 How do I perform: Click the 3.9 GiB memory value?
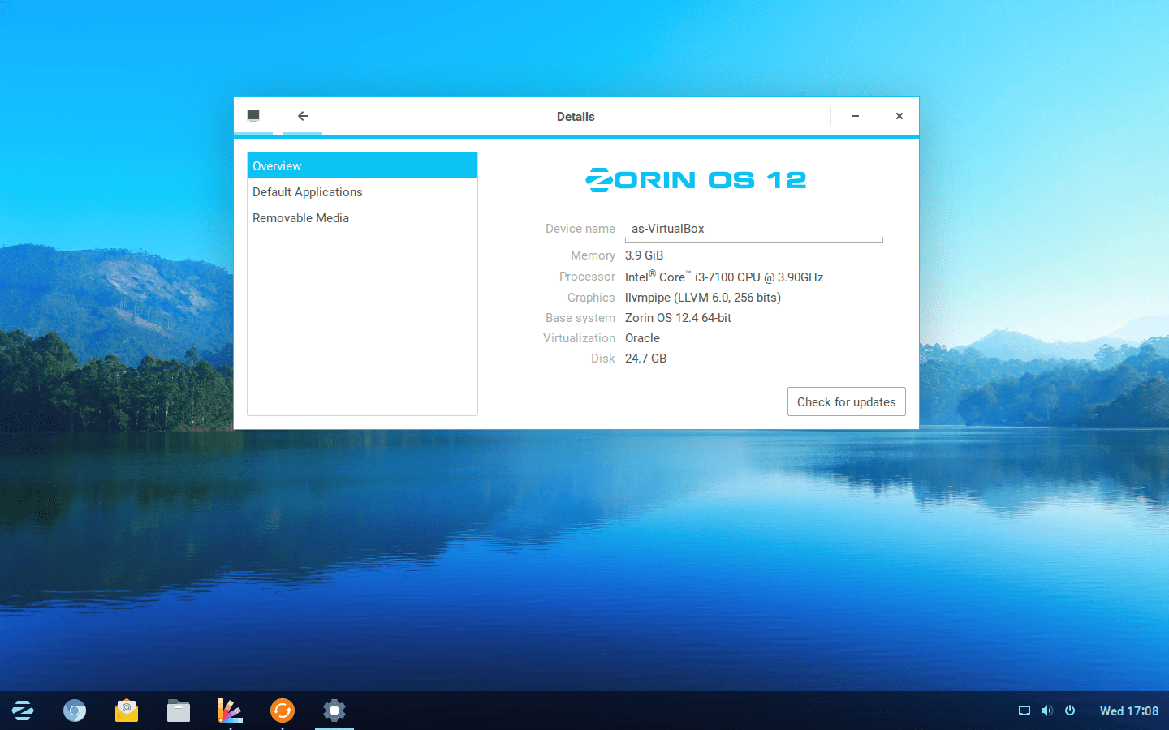click(645, 255)
